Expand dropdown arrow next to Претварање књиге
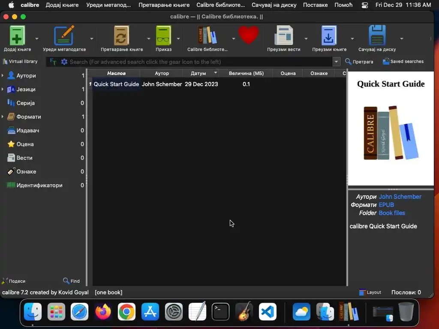 click(x=149, y=39)
